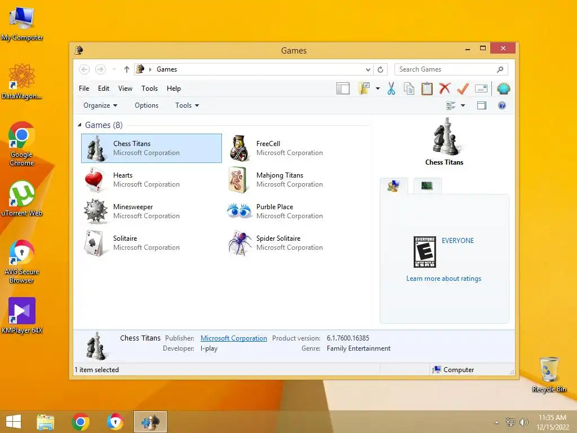This screenshot has width=577, height=433.
Task: Click the product version 6.1.7600.16385 text
Action: (x=348, y=338)
